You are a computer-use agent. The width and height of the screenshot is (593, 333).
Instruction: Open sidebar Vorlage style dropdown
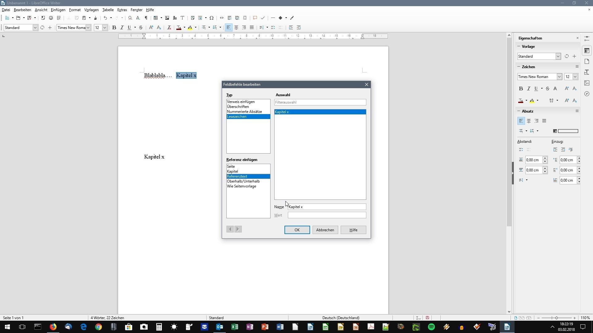[x=558, y=56]
